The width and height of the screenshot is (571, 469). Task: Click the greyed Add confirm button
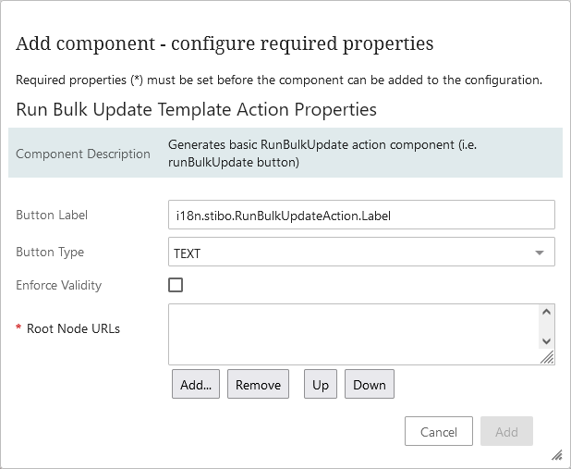pos(506,431)
